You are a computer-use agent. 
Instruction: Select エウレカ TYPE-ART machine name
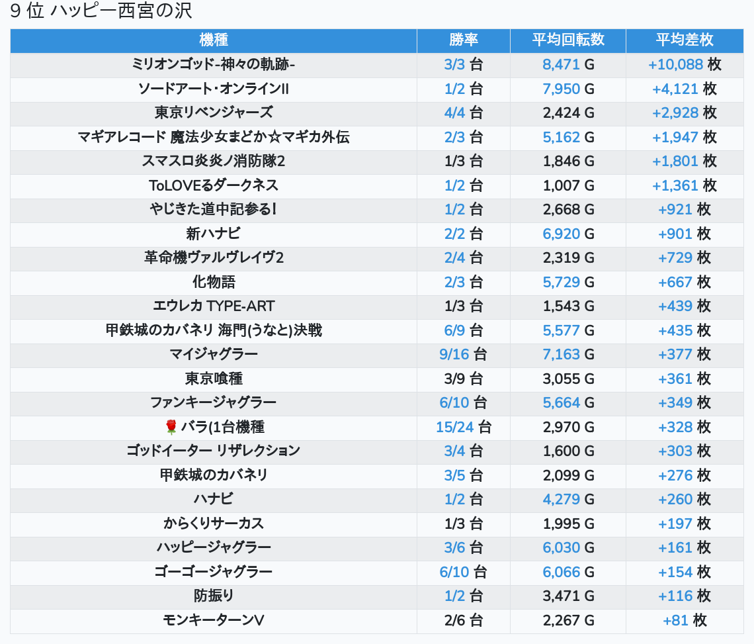(x=214, y=306)
